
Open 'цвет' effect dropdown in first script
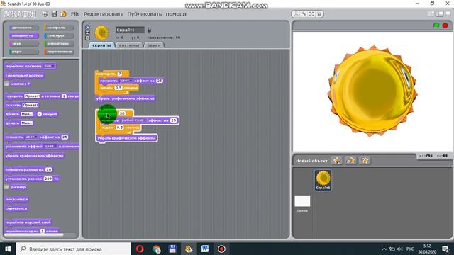pyautogui.click(x=126, y=81)
